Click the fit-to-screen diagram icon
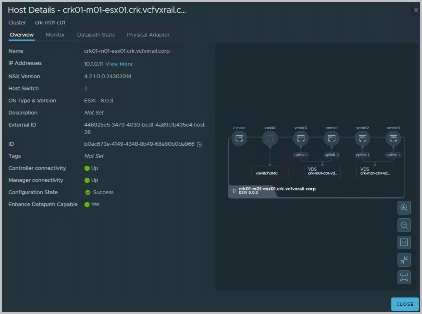This screenshot has height=314, width=422. [x=404, y=277]
